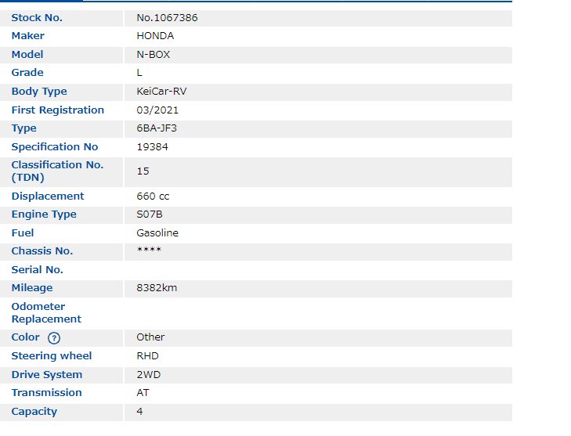Click the N-BOX model value
The width and height of the screenshot is (571, 436).
coord(153,55)
